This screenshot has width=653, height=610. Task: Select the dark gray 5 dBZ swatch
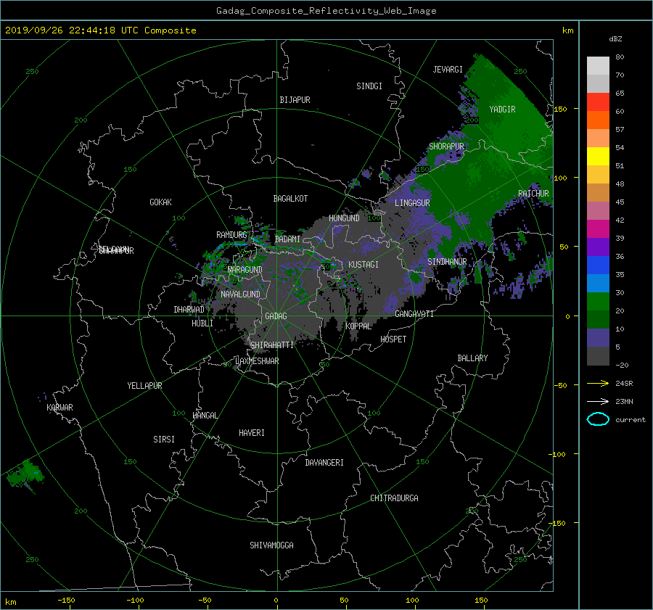coord(598,356)
